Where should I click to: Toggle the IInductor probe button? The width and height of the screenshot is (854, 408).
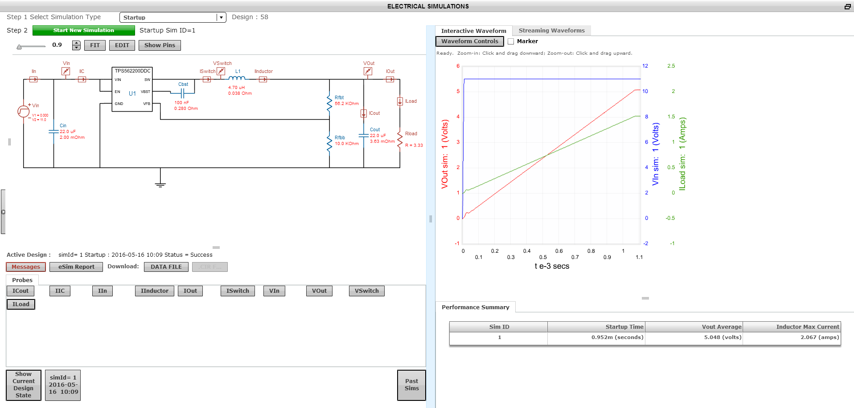coord(155,291)
